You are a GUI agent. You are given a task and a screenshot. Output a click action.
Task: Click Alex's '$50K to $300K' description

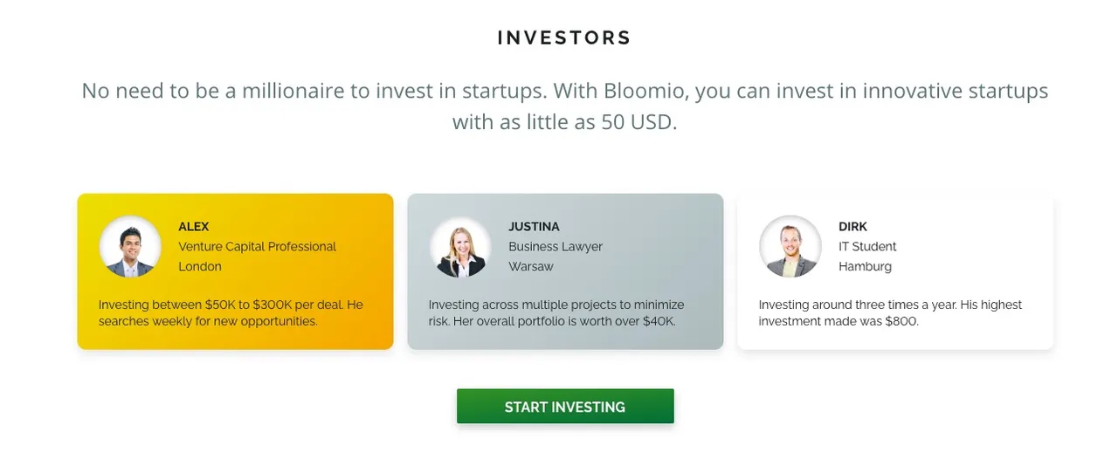tap(231, 313)
